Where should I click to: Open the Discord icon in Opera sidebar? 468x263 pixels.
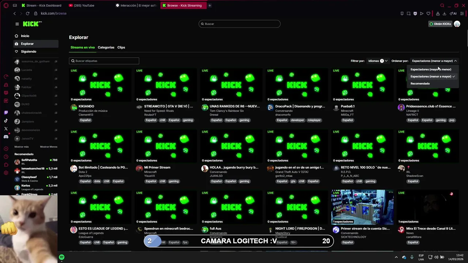tap(6, 137)
